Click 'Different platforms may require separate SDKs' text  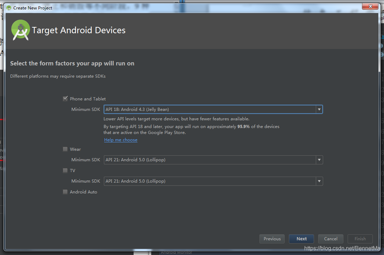click(58, 76)
